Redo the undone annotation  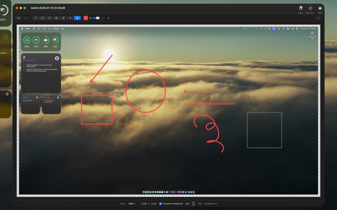coord(26,18)
